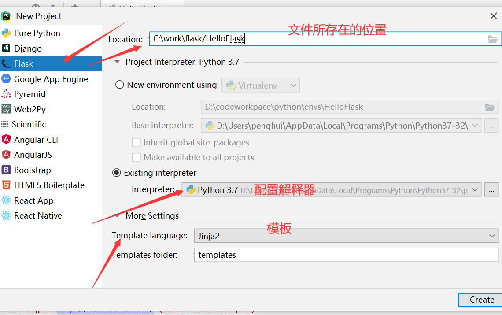Select Existing interpreter radio button

pyautogui.click(x=117, y=173)
